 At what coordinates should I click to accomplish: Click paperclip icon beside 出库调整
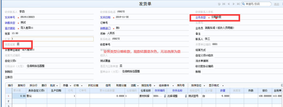(x=186, y=96)
